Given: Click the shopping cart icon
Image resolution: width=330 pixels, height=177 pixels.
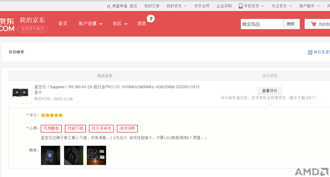Looking at the screenshot, I should [x=313, y=24].
